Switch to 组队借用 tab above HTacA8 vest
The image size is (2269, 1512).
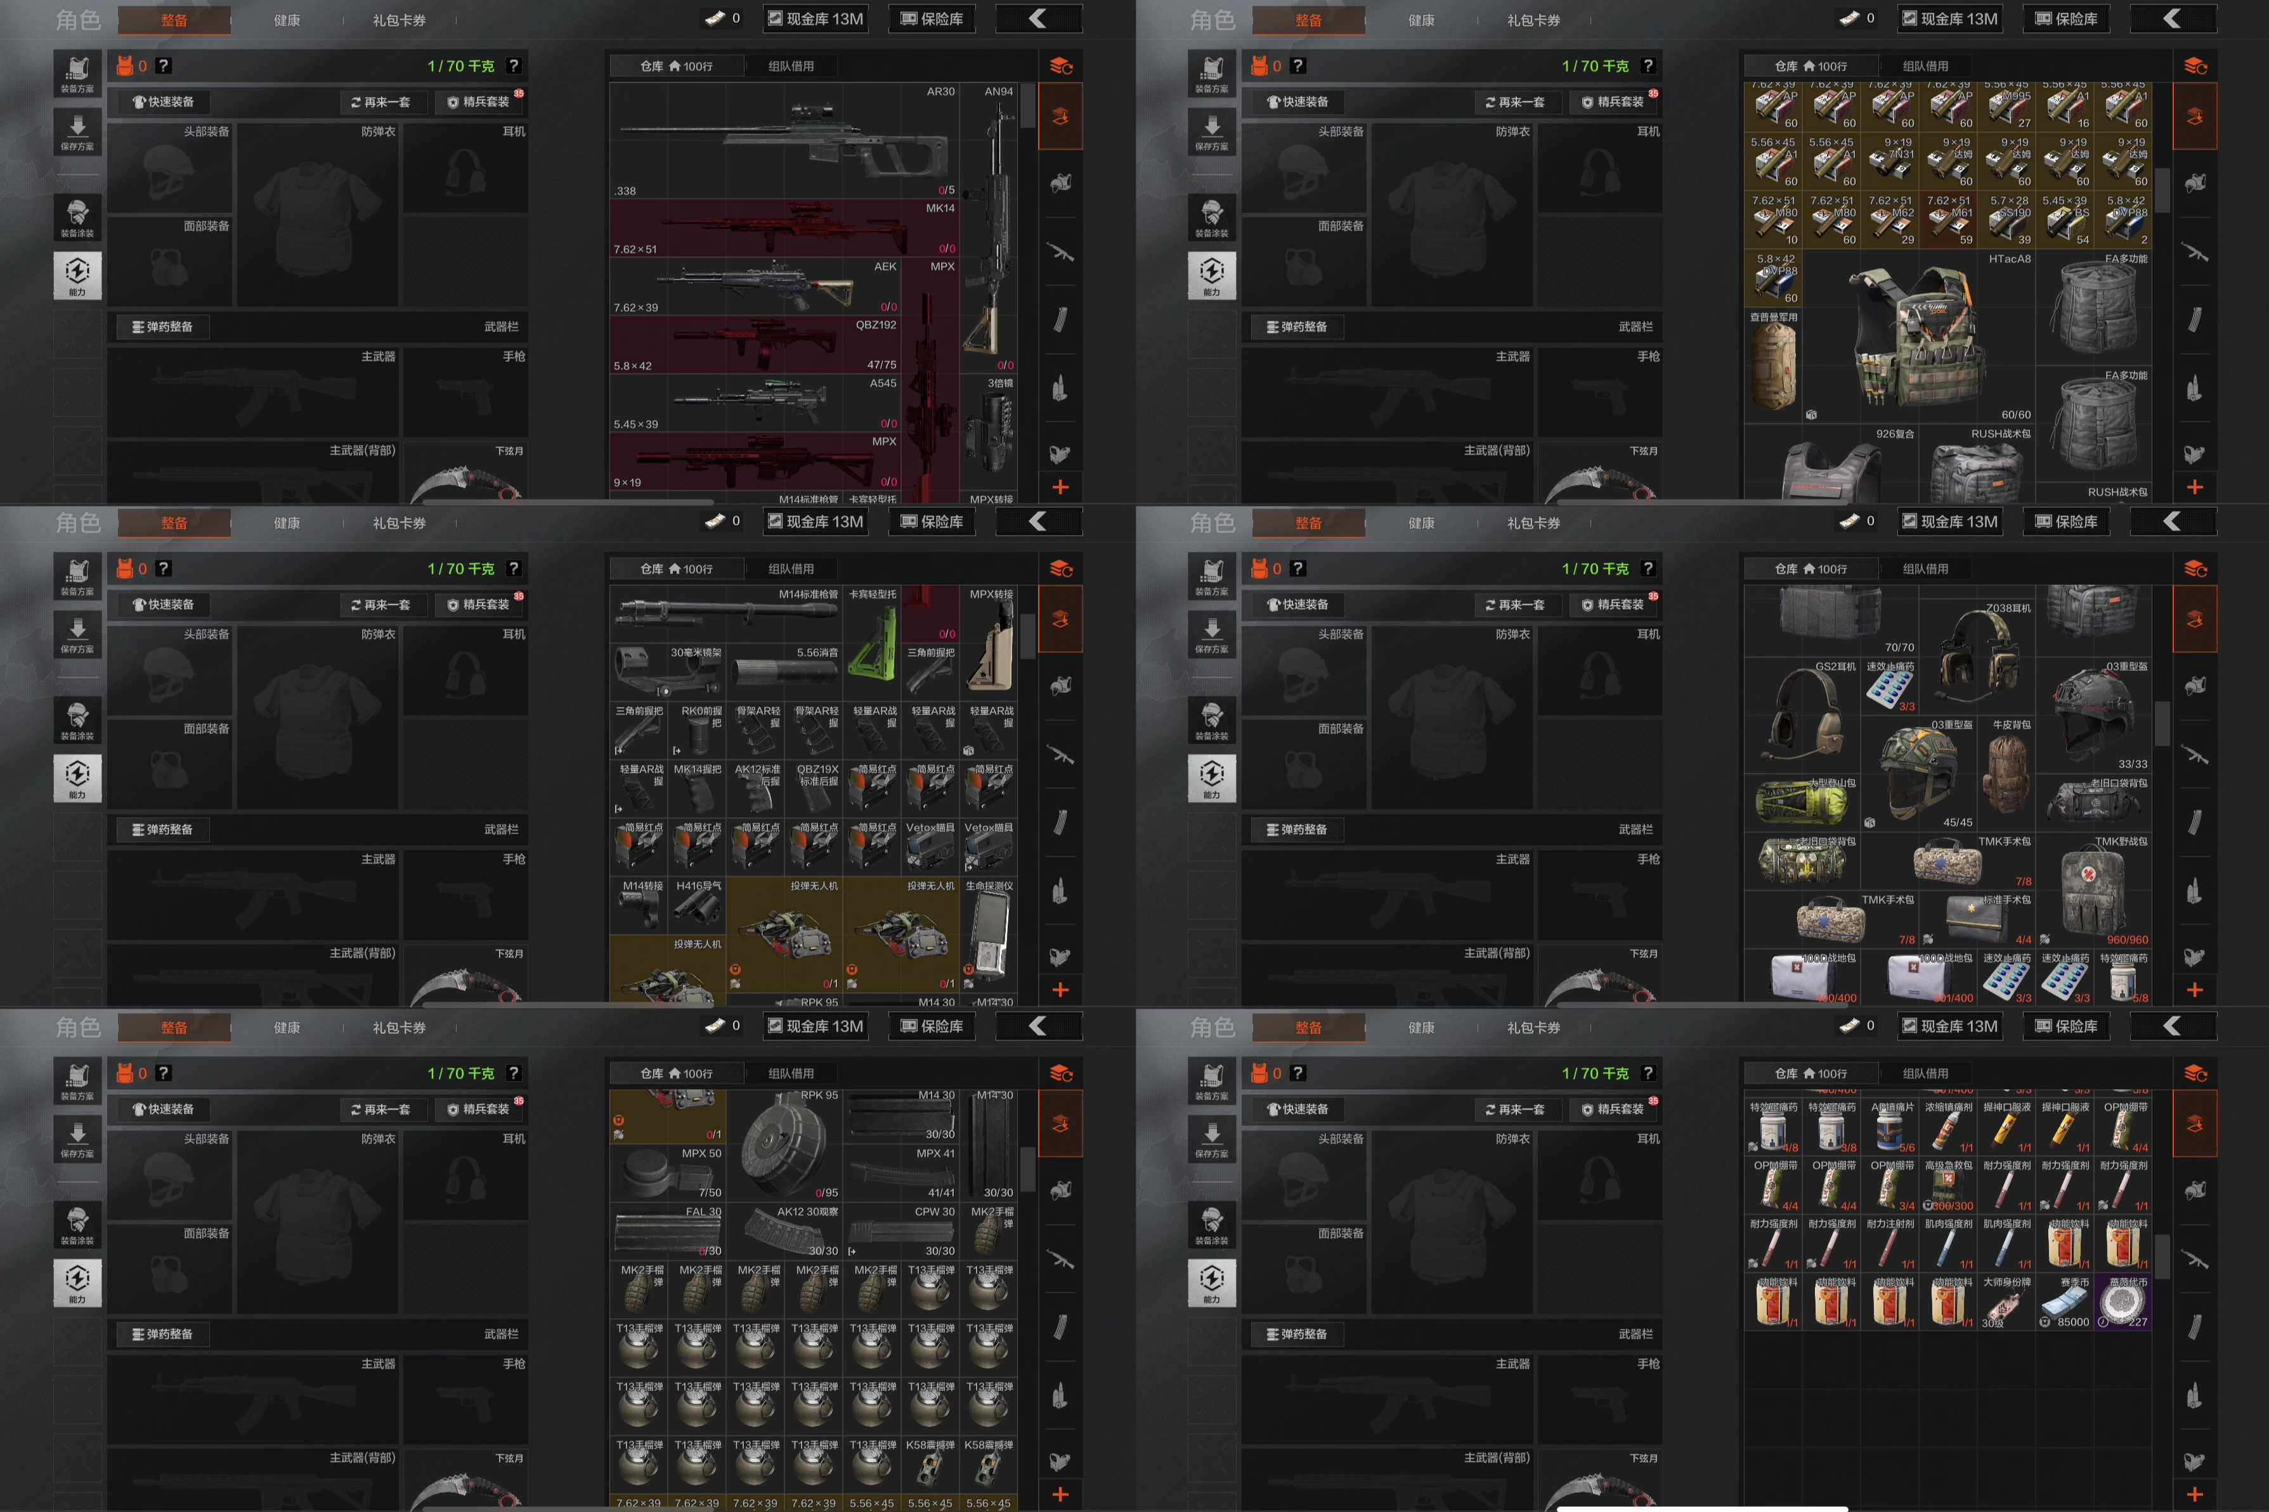1925,67
